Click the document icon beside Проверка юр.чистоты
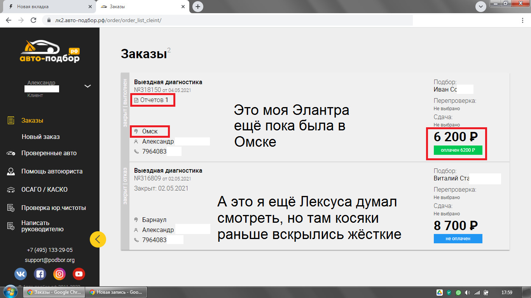Image resolution: width=531 pixels, height=298 pixels. point(11,208)
